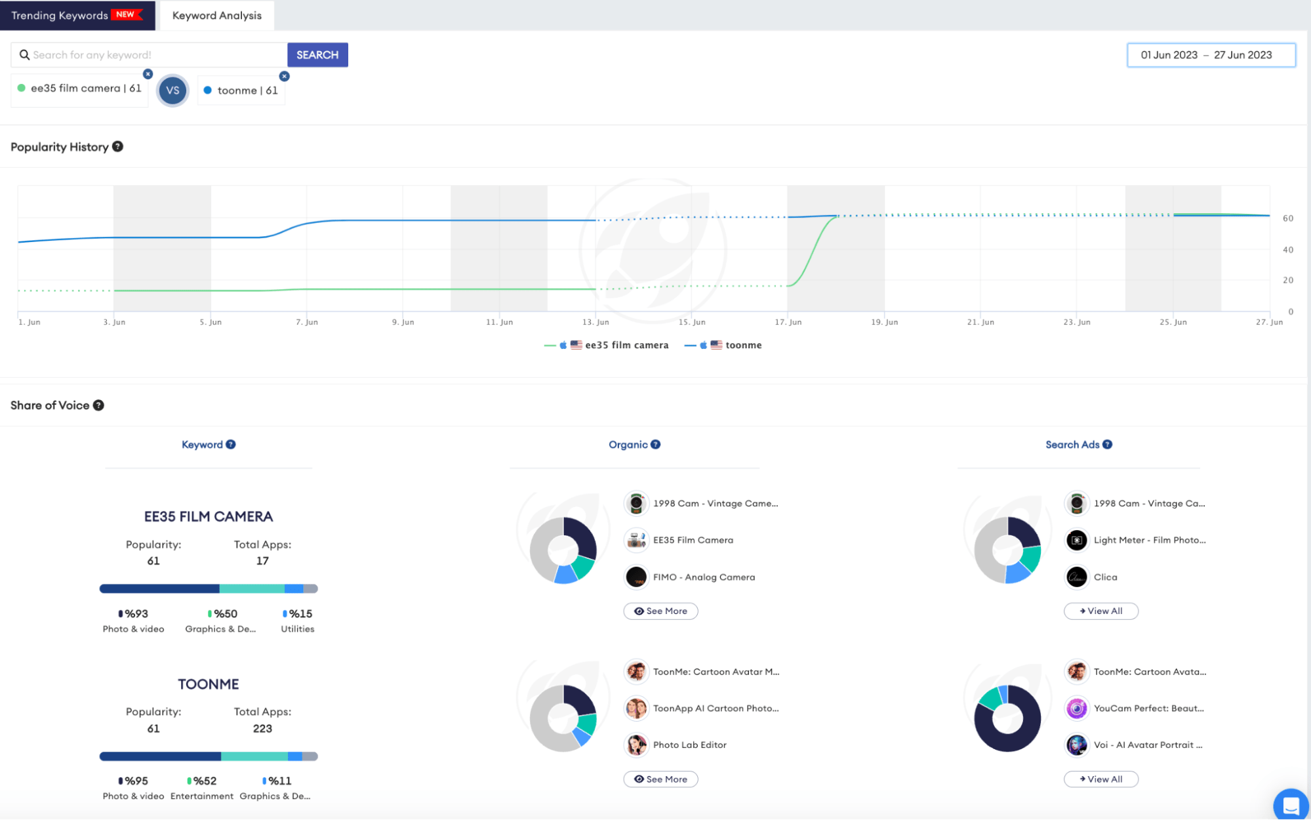Open the ToonApp AI Cartoon Photo... link
The width and height of the screenshot is (1311, 820).
tap(716, 708)
